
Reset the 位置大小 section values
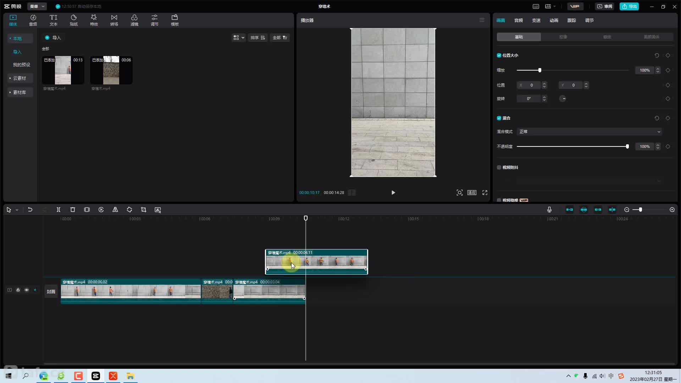[657, 55]
